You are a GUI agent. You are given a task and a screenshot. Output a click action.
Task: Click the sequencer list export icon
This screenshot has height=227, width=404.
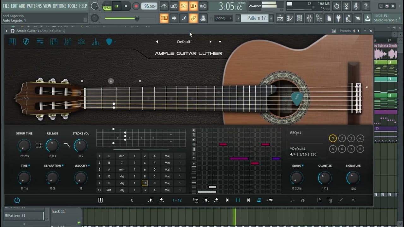[x=270, y=200]
